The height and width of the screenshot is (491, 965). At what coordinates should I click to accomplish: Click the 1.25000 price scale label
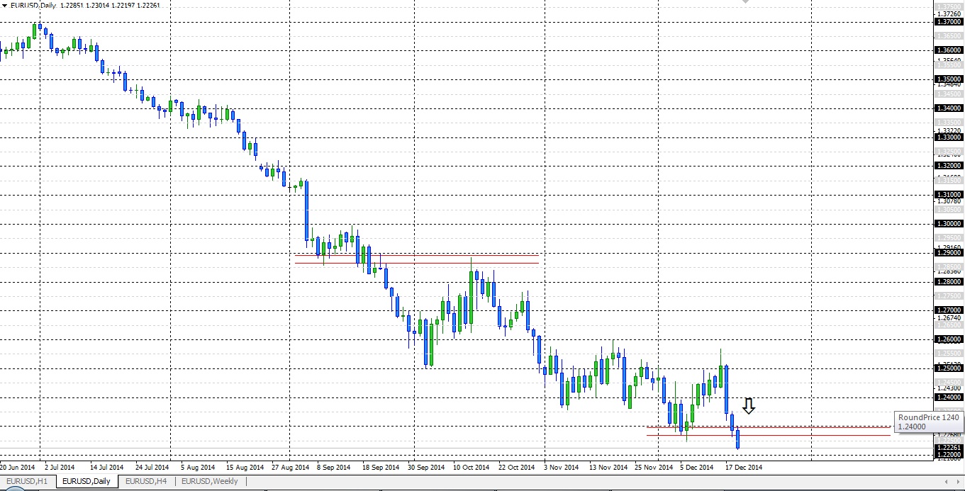click(x=949, y=368)
